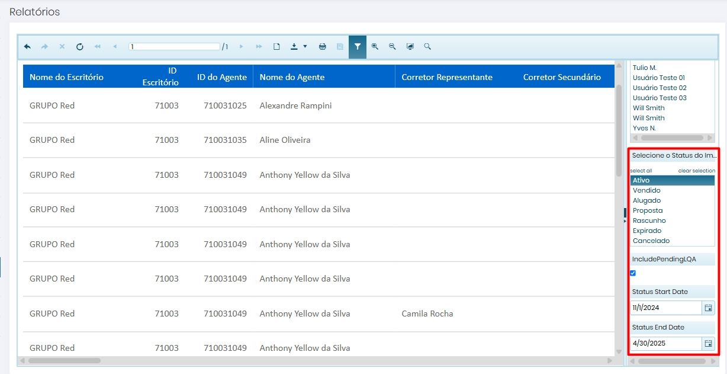Click the cancel X icon in toolbar
This screenshot has width=727, height=374.
(x=62, y=47)
